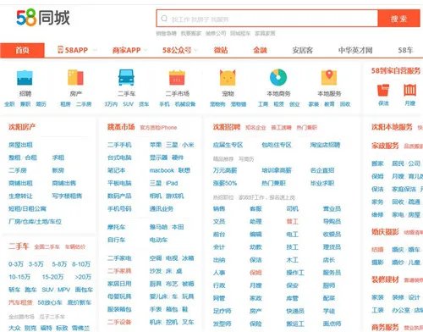Open the 本地商务 pie chart icon
423x332 pixels.
click(x=278, y=78)
